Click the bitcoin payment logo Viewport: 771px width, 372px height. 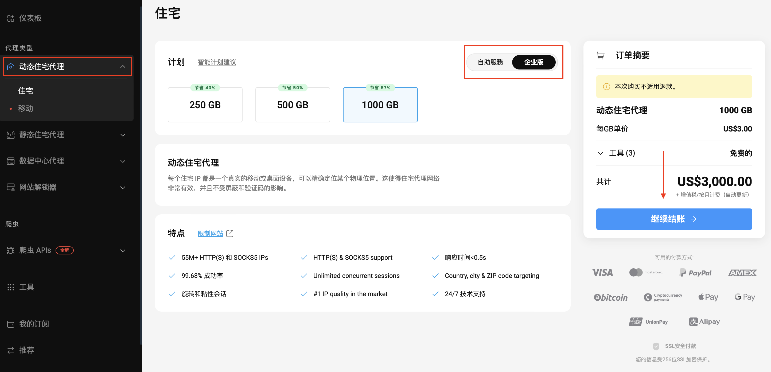(x=610, y=297)
